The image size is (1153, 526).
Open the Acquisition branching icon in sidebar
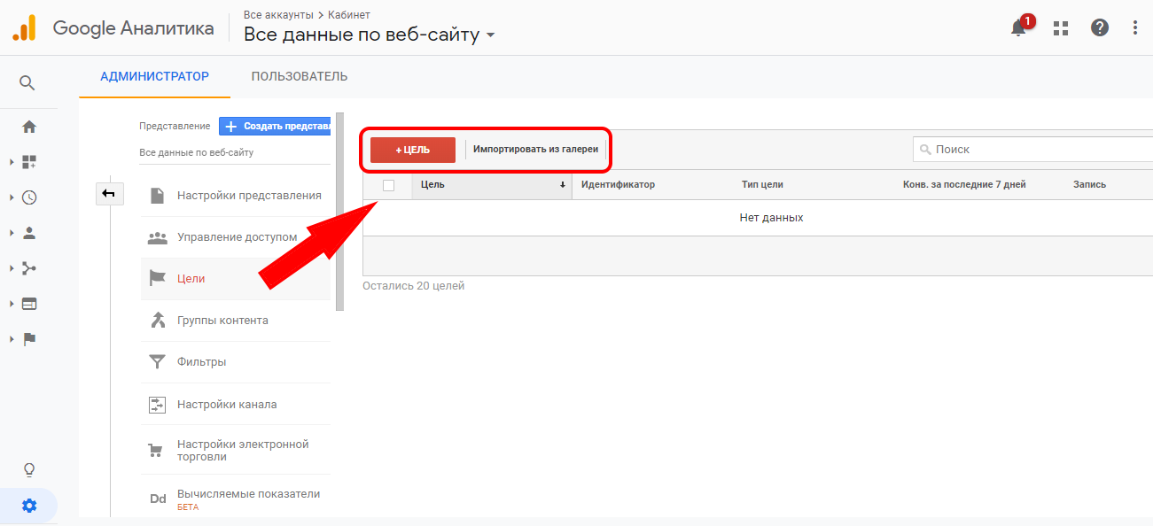(29, 268)
